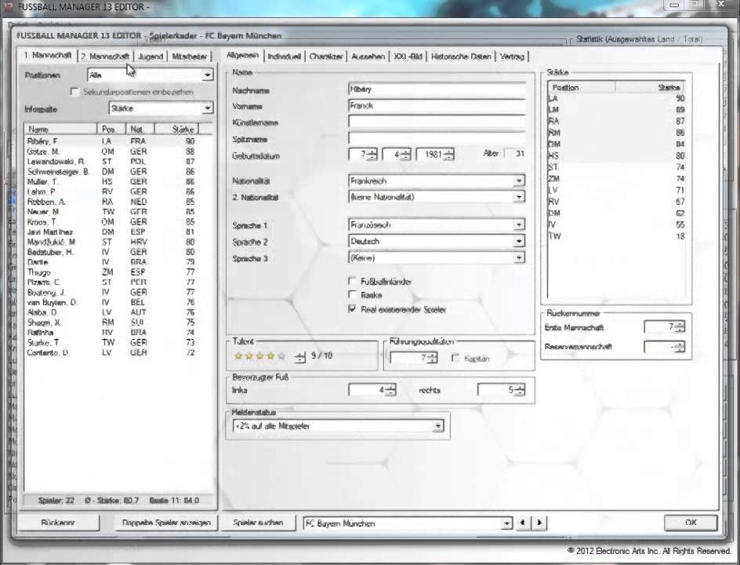The image size is (740, 565).
Task: Open the Aussehen tab
Action: (x=368, y=56)
